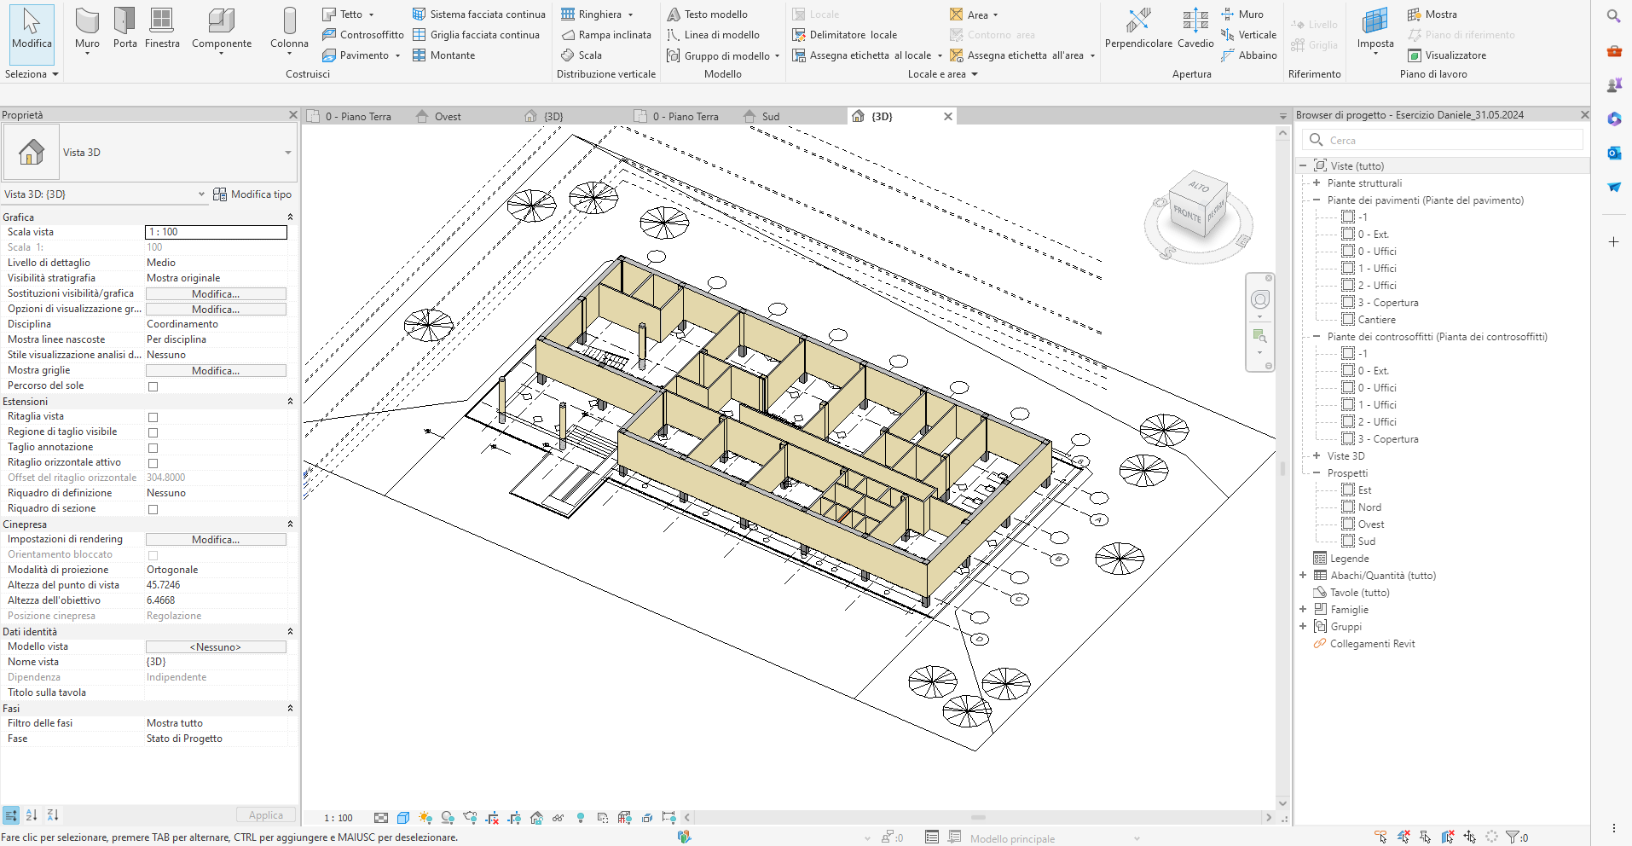Viewport: 1632px width, 846px height.
Task: Switch to the Sud view tab
Action: click(770, 117)
